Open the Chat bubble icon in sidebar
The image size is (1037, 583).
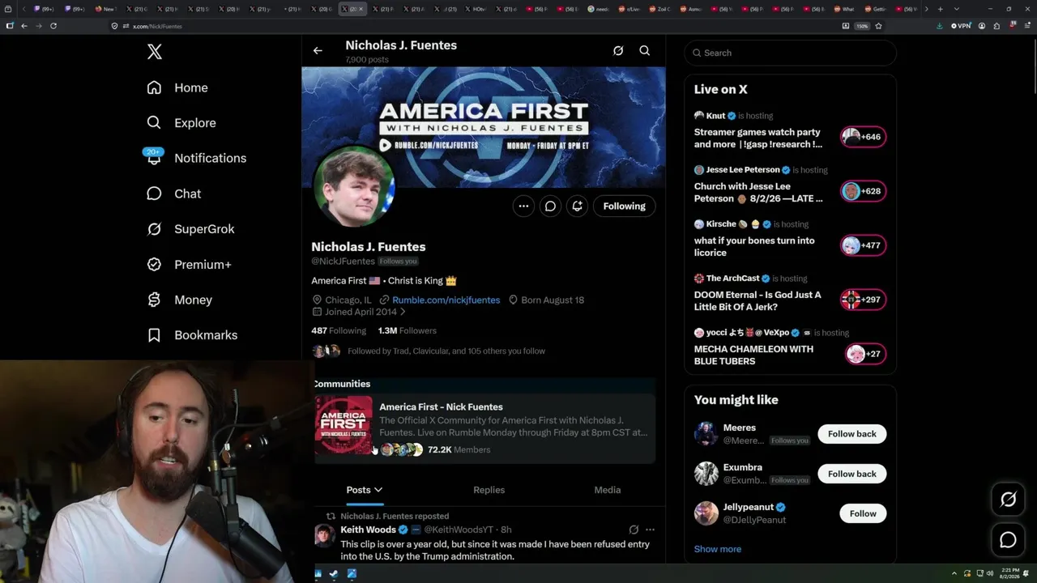pos(154,194)
